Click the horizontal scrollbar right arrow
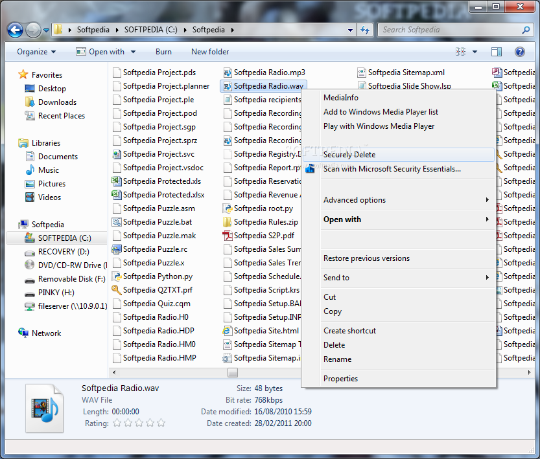 pyautogui.click(x=529, y=372)
